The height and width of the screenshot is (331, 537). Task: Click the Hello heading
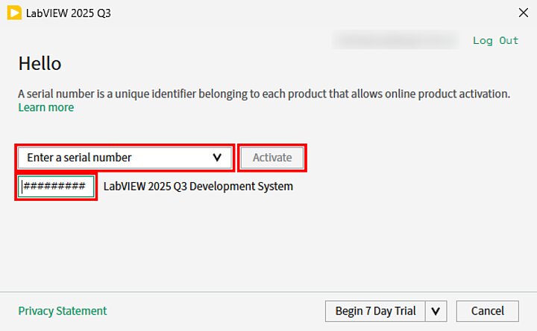[40, 64]
